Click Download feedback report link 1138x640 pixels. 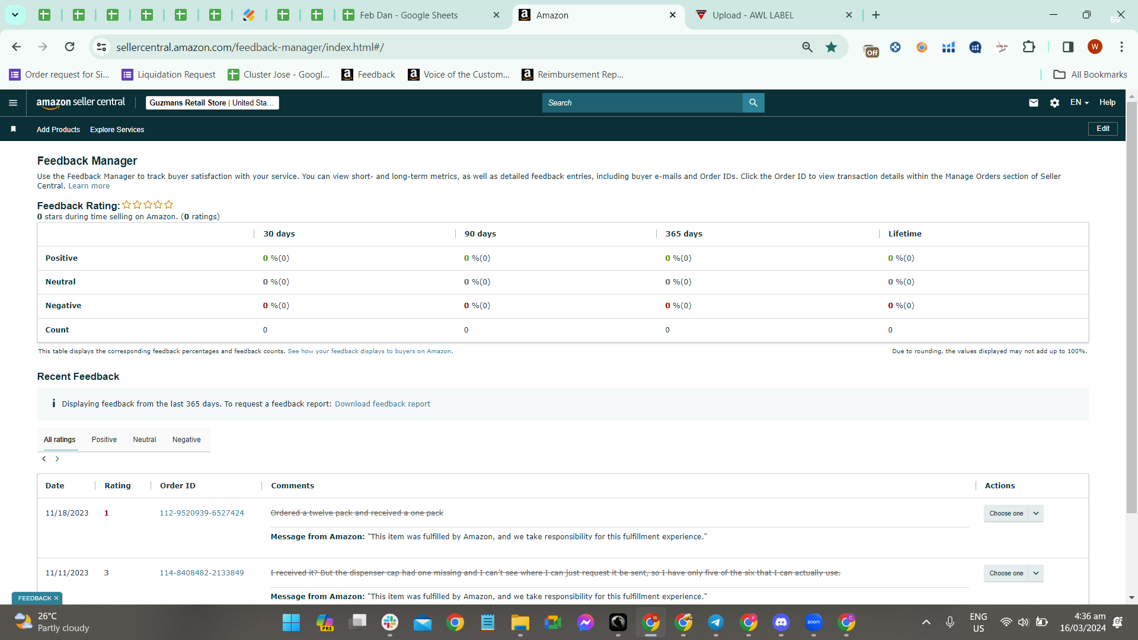pyautogui.click(x=382, y=404)
